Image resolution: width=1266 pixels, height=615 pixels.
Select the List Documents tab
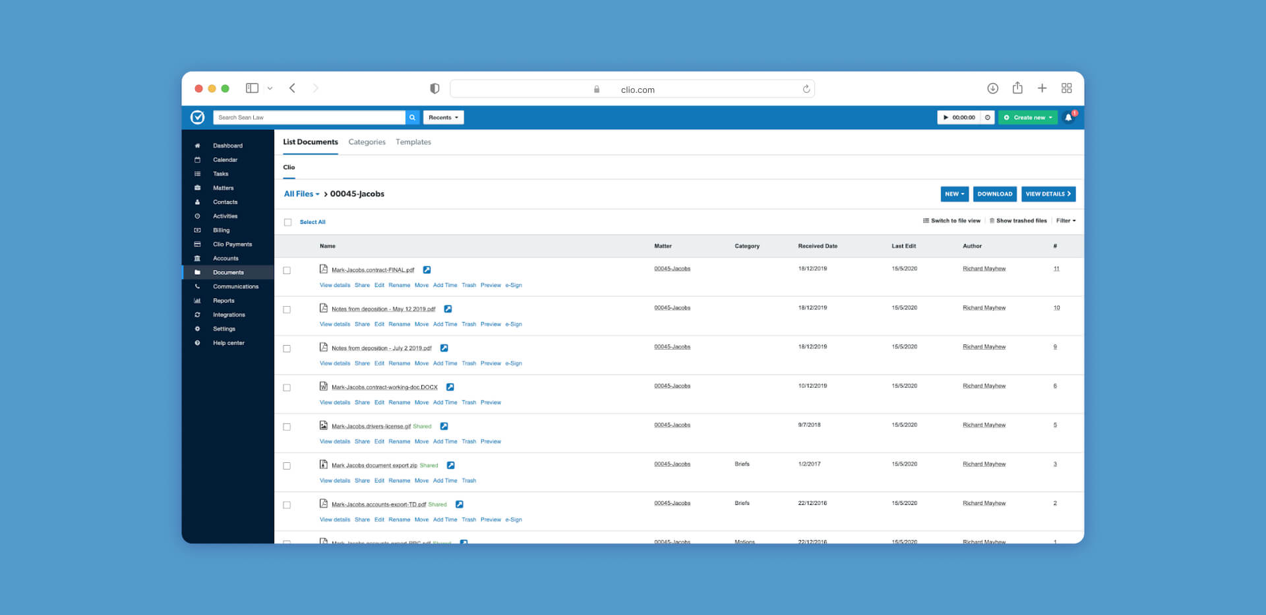tap(311, 142)
